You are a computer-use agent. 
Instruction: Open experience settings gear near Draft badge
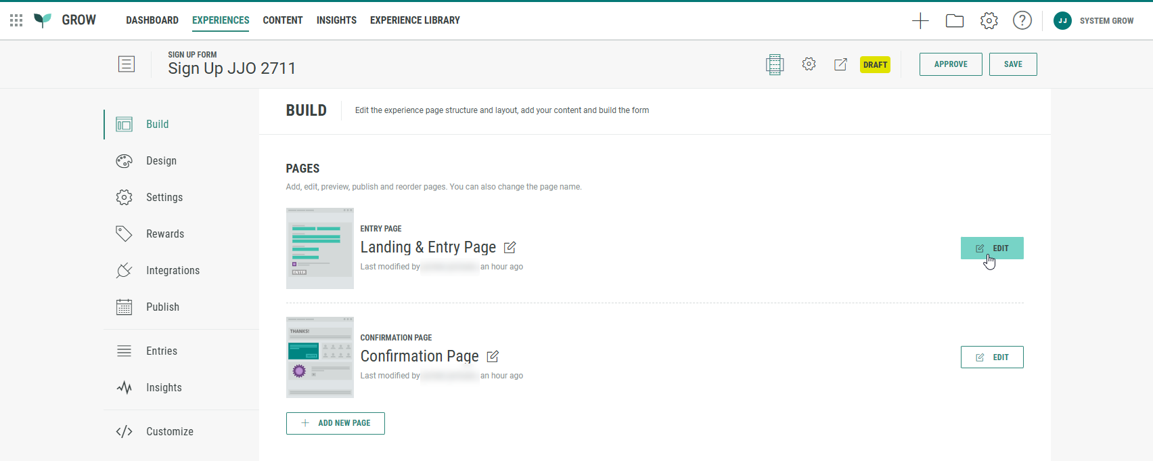click(x=809, y=64)
